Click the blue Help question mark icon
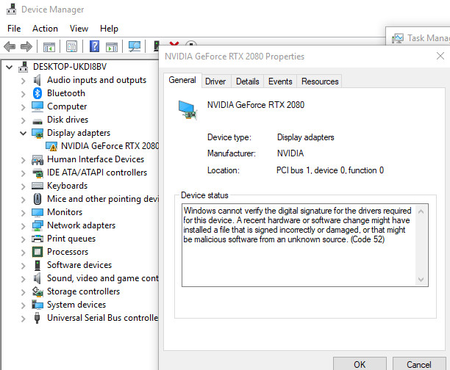450x370 pixels. pyautogui.click(x=94, y=46)
